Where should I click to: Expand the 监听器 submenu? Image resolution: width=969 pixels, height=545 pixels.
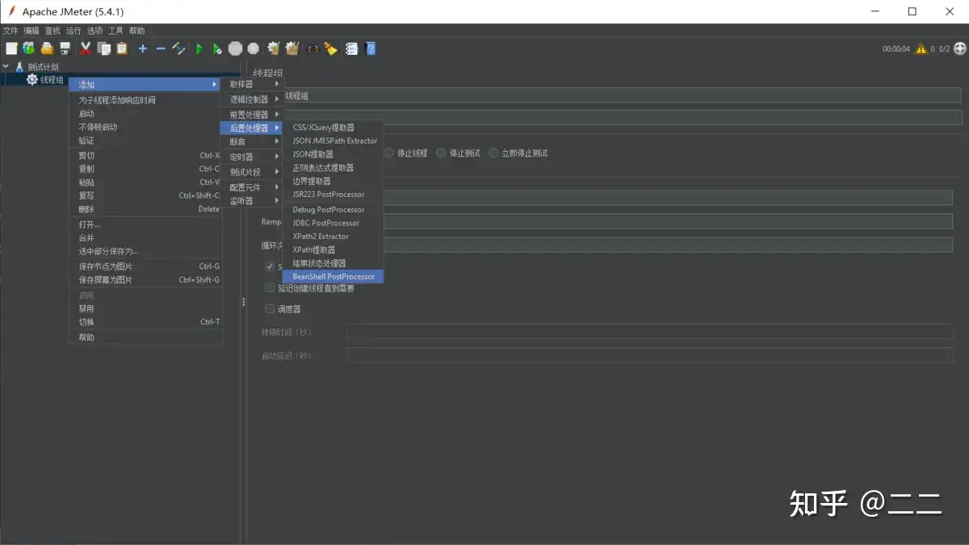(x=252, y=201)
